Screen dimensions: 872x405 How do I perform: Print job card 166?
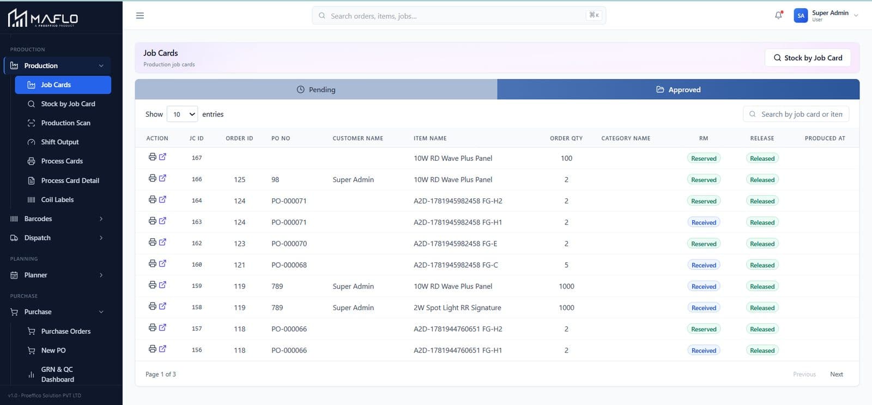click(x=152, y=178)
